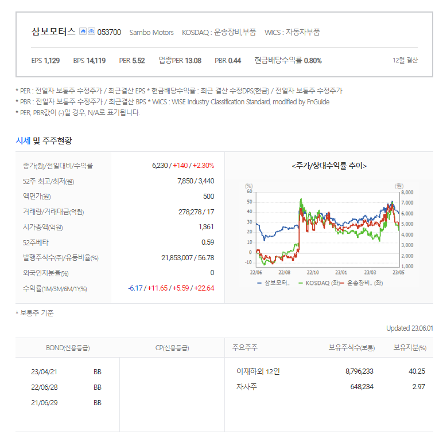Image resolution: width=439 pixels, height=435 pixels.
Task: Click the 보유지분(%) column header
Action: (x=410, y=347)
